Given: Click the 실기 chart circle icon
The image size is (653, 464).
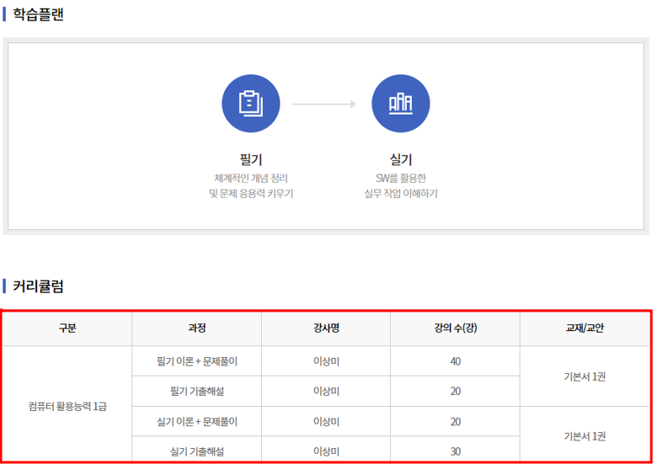Looking at the screenshot, I should [400, 104].
